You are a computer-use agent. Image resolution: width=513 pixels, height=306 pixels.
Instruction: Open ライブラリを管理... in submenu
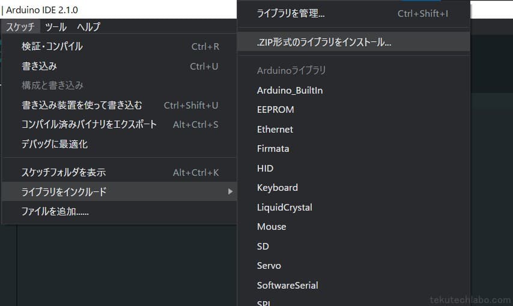point(354,13)
